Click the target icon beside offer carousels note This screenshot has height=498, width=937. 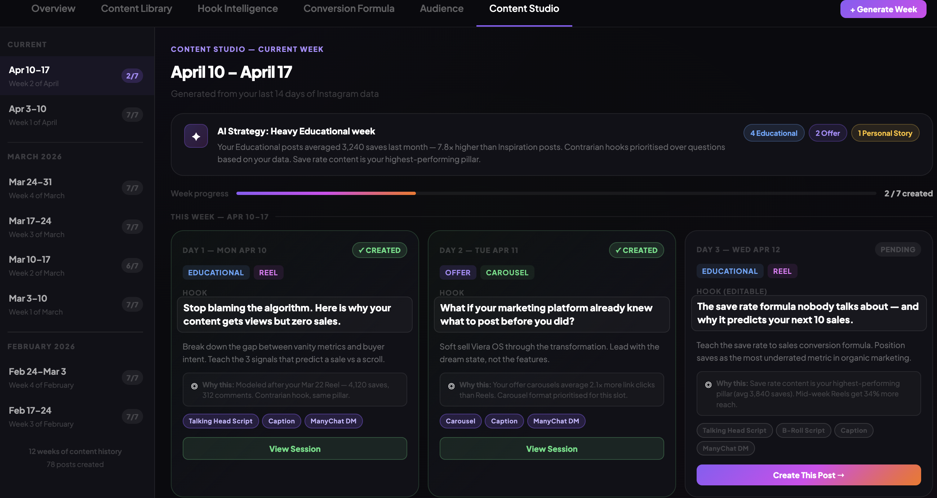[x=451, y=386]
